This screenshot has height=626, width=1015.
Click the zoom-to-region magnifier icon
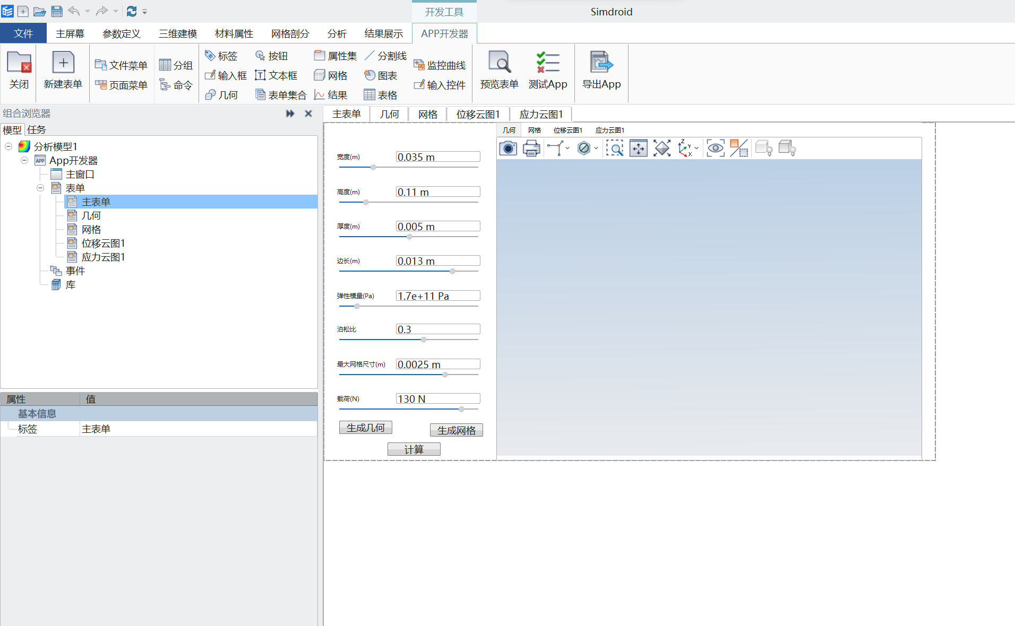[615, 149]
